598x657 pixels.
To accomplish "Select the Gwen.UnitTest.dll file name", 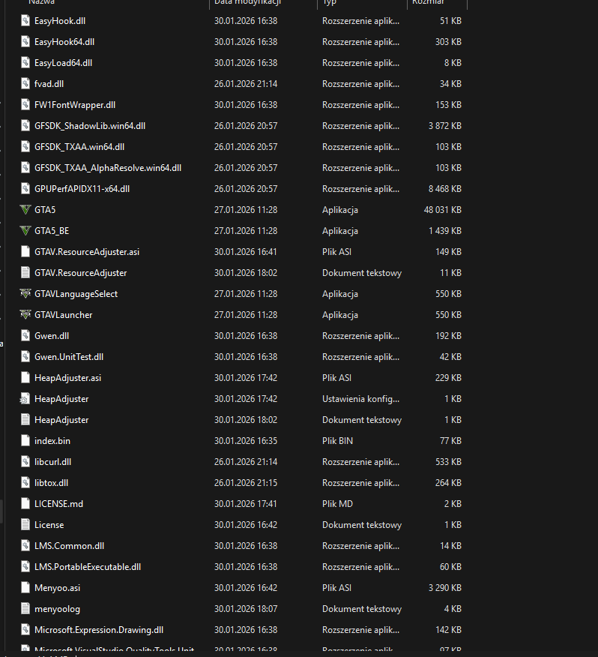I will coord(69,356).
